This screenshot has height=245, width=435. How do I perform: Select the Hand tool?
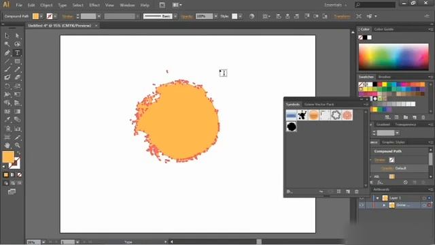(7, 145)
